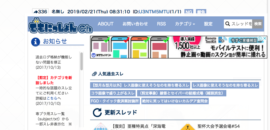Click the refresh icon beside 更新スレッド
This screenshot has width=270, height=130.
(x=97, y=112)
